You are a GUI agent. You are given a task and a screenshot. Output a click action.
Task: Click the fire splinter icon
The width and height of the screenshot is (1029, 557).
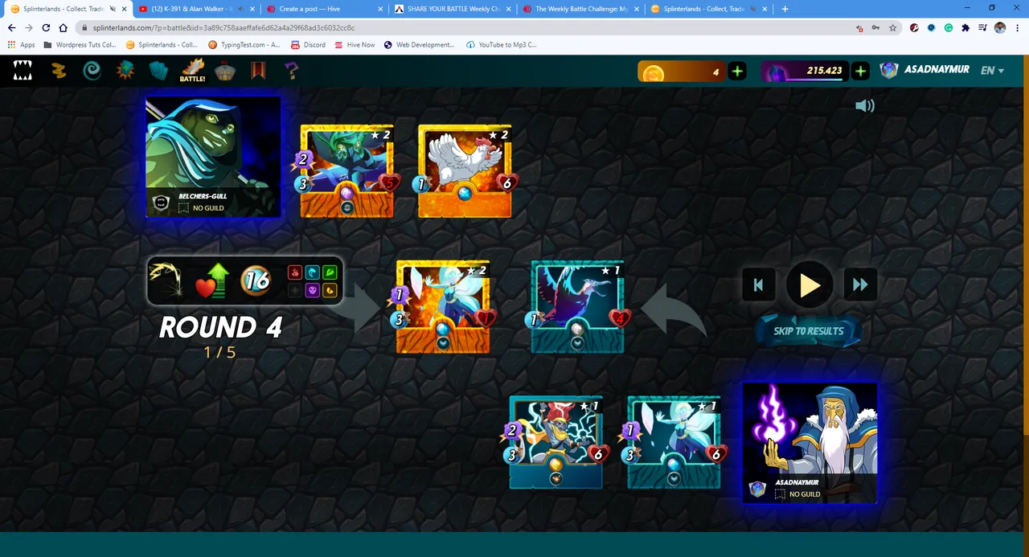295,272
